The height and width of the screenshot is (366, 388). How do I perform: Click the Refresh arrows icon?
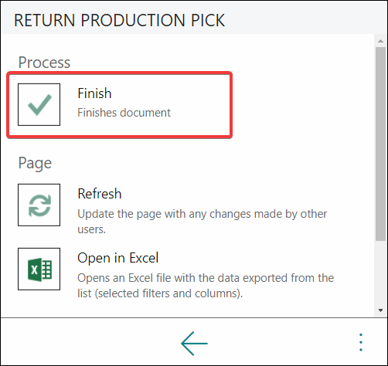[39, 205]
